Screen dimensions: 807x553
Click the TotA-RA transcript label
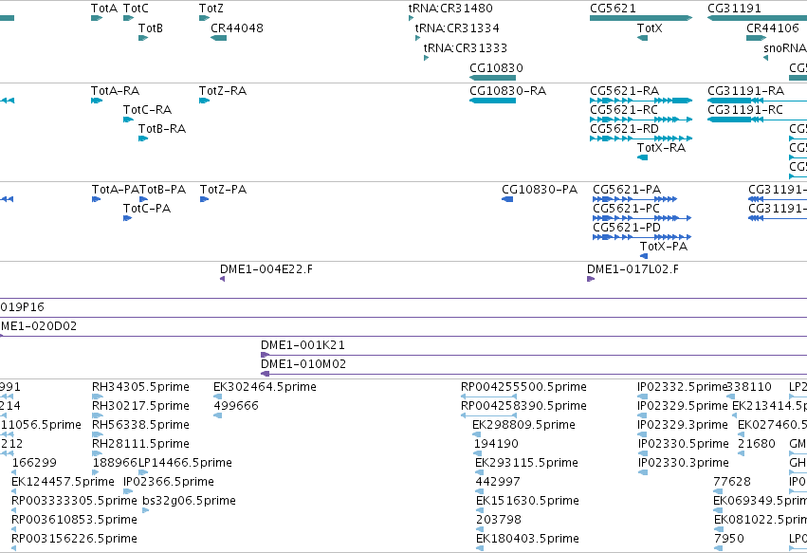coord(116,91)
